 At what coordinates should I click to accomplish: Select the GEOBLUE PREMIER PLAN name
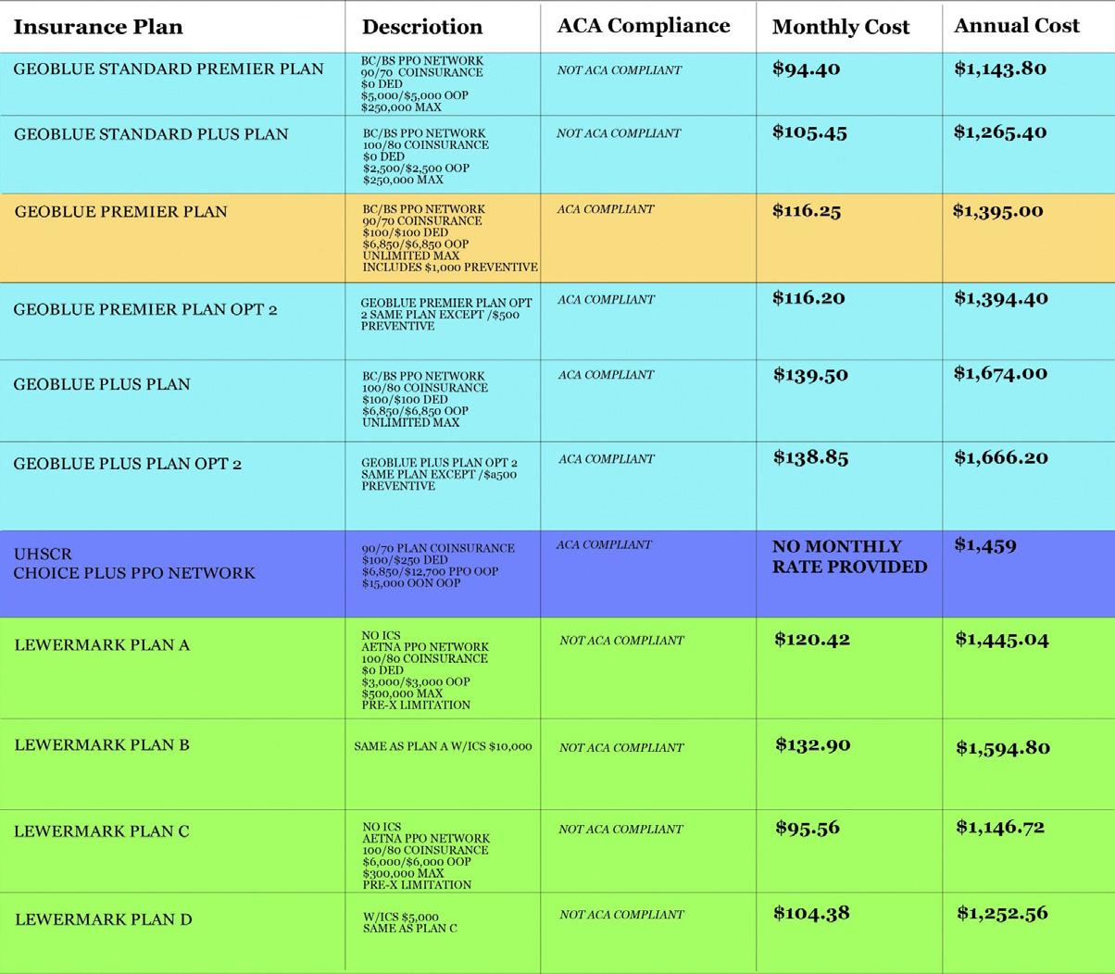[x=120, y=212]
